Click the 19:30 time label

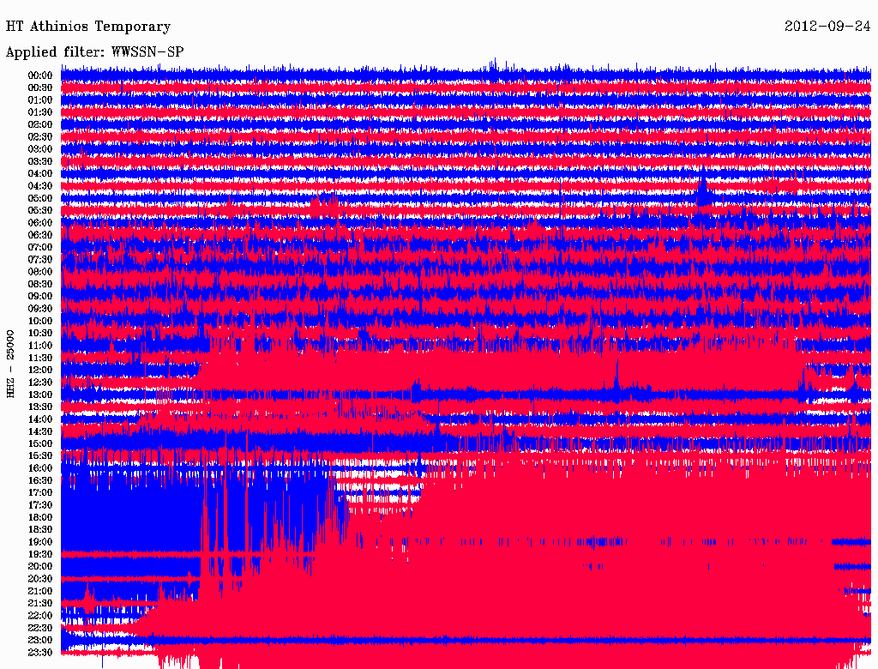click(40, 554)
